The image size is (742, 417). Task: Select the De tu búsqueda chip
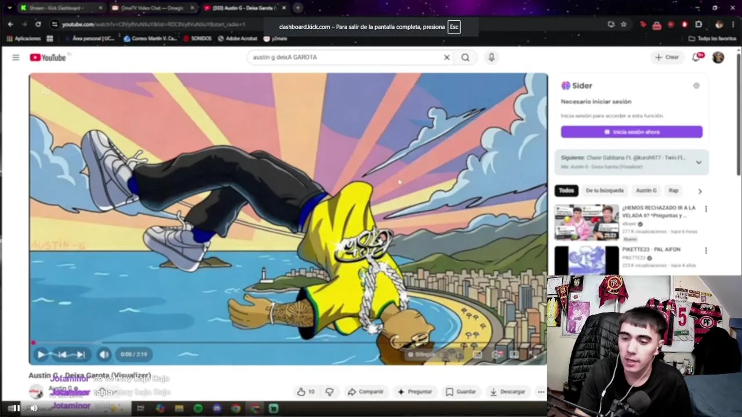tap(605, 191)
